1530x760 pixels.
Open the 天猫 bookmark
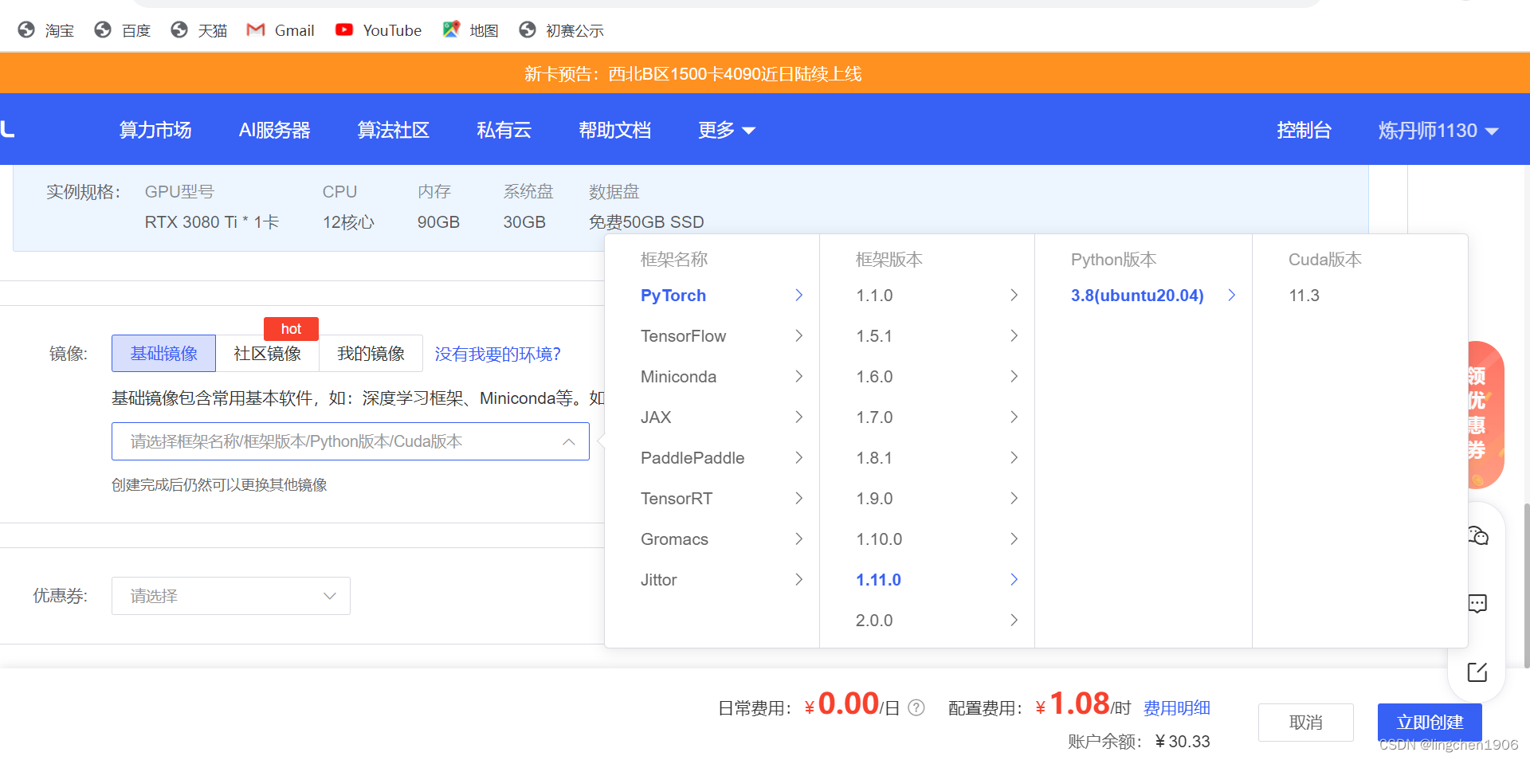click(x=199, y=30)
